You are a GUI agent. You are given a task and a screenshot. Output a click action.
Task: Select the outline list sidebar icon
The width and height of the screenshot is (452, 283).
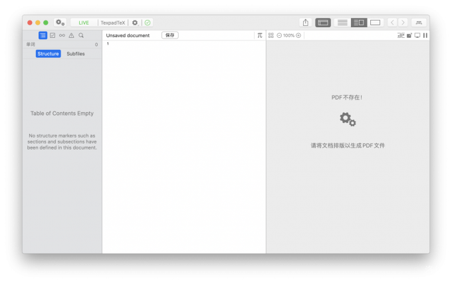coord(43,35)
